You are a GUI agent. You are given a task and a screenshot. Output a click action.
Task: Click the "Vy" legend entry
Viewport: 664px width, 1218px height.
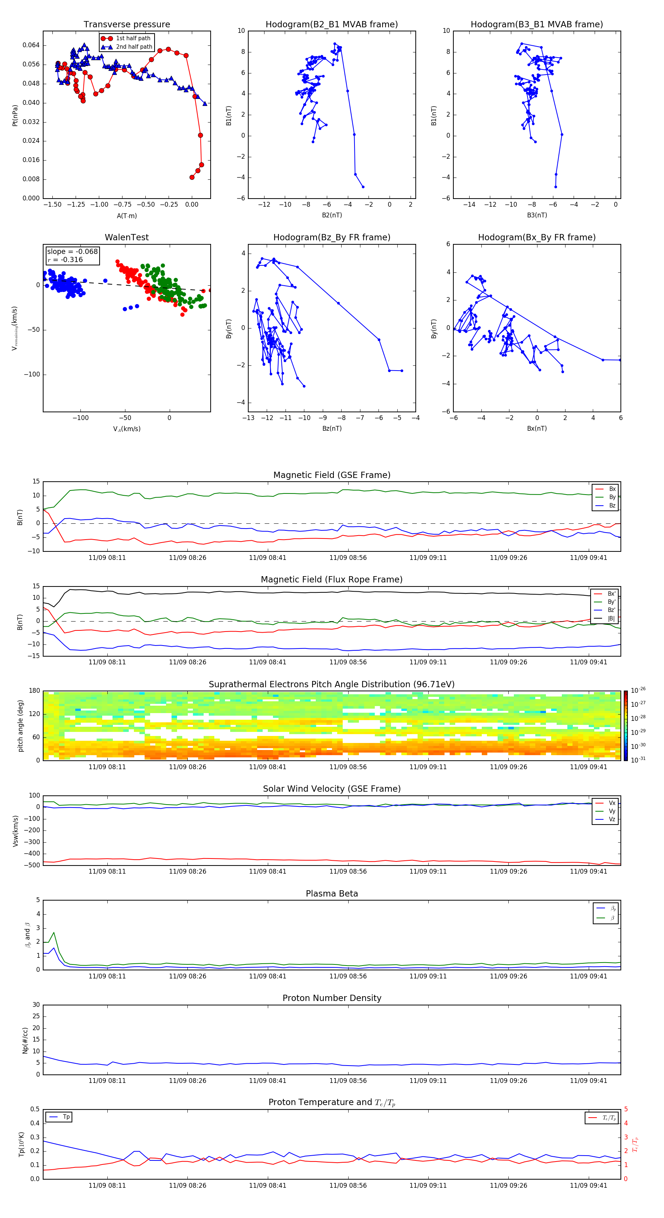[605, 811]
